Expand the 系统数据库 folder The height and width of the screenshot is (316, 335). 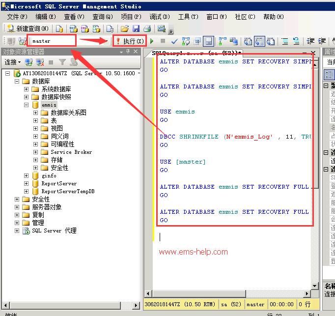pyautogui.click(x=26, y=89)
